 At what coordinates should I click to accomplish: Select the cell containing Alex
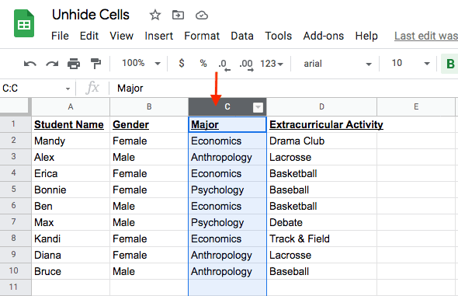pyautogui.click(x=71, y=157)
